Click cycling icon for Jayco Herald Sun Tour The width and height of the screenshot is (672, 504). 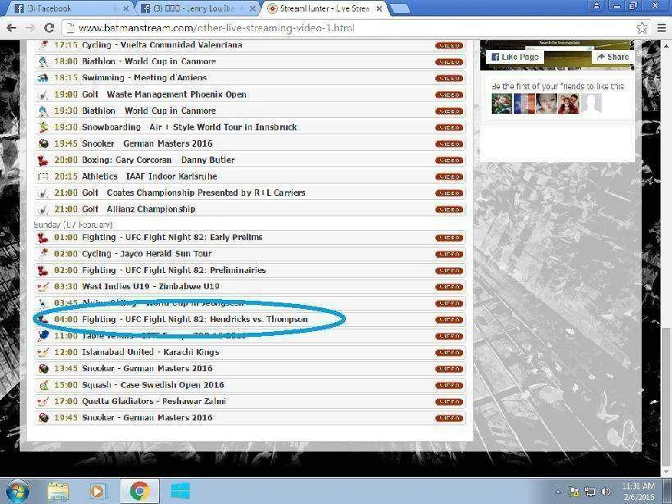pyautogui.click(x=43, y=254)
